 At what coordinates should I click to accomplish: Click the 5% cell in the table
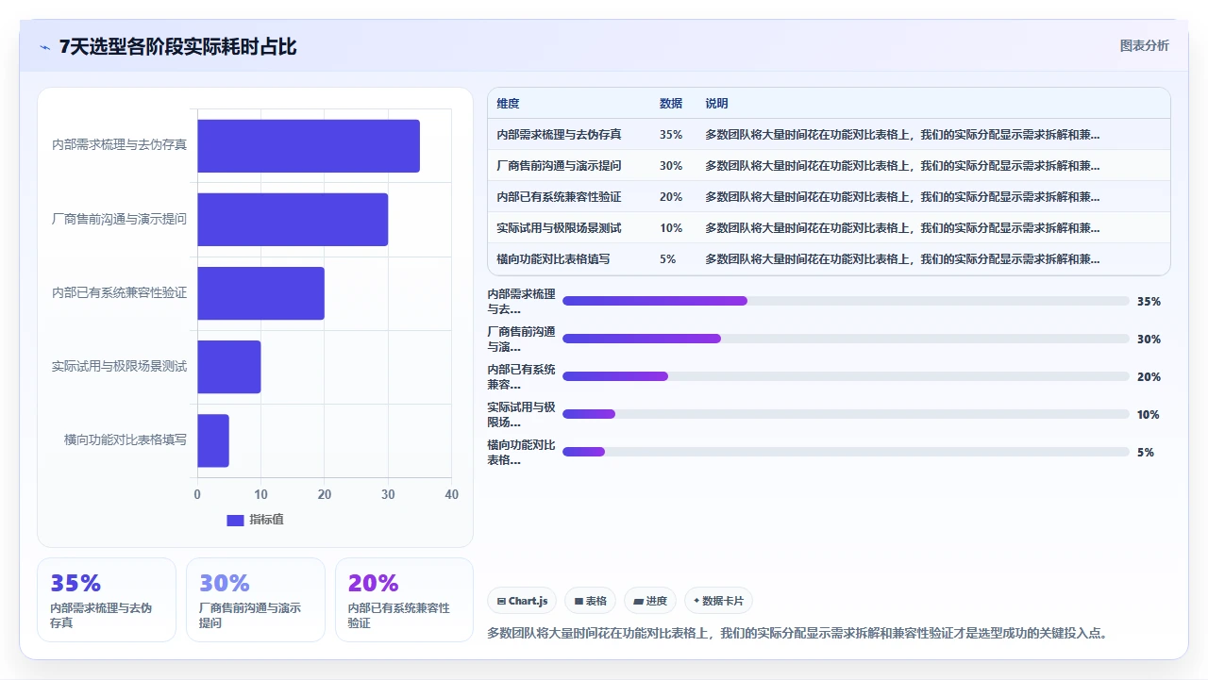(x=668, y=259)
